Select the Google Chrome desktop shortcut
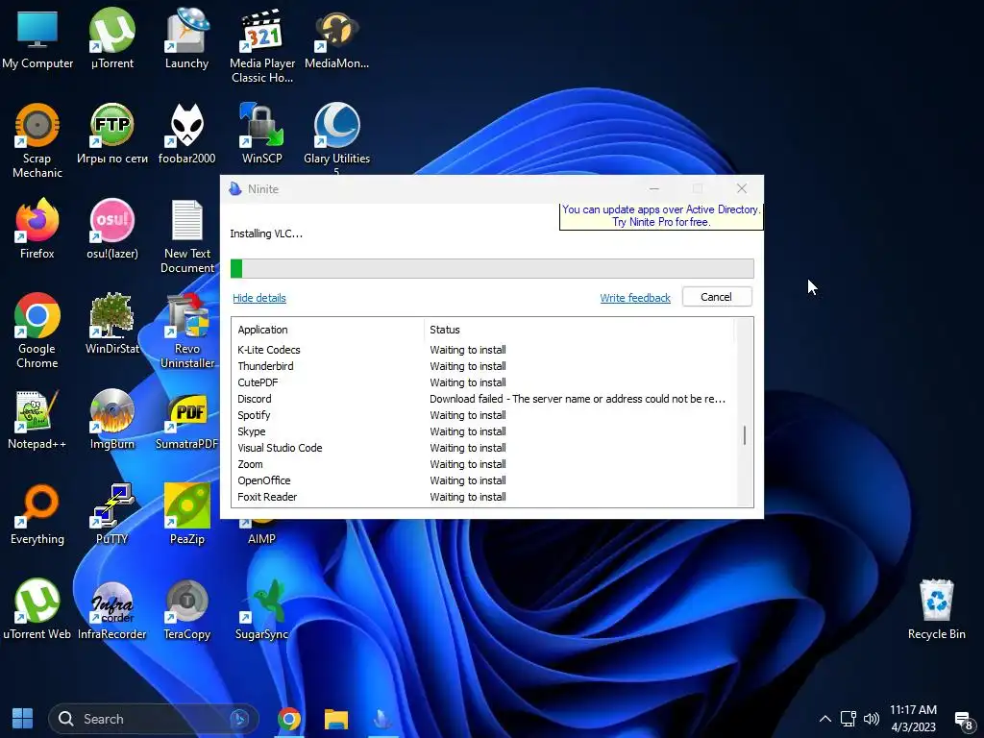984x738 pixels. tap(37, 332)
